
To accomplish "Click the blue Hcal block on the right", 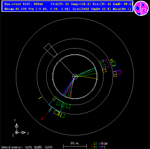I will click(116, 71).
